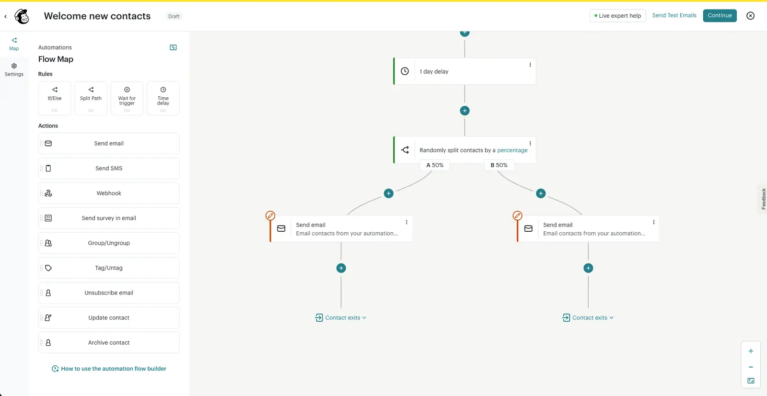The width and height of the screenshot is (767, 396).
Task: Open How to use the automation flow builder
Action: click(109, 369)
